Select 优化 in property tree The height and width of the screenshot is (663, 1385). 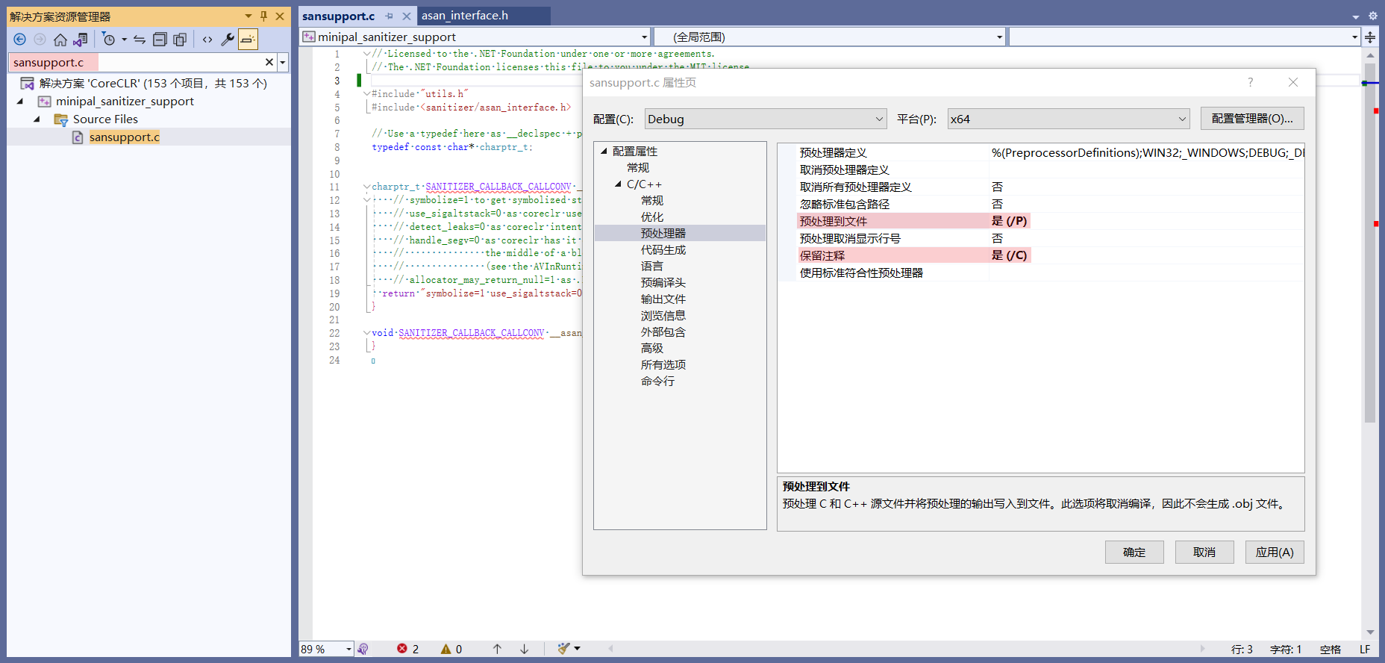pyautogui.click(x=652, y=217)
